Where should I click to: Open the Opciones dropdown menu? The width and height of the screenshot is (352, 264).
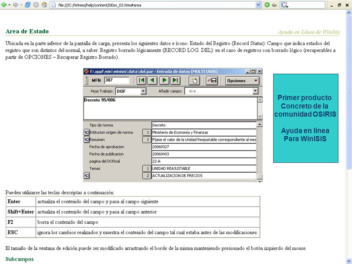tap(242, 81)
